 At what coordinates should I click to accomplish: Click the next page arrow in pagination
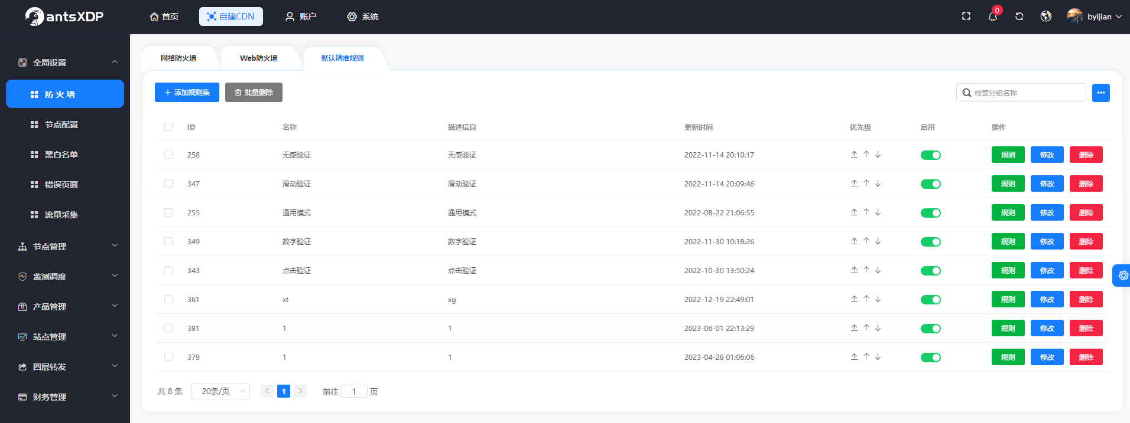pyautogui.click(x=300, y=391)
